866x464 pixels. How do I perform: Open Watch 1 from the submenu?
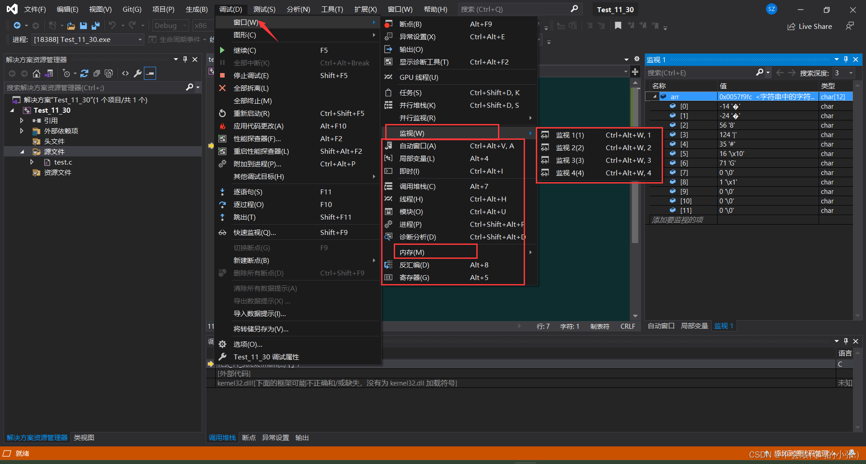599,135
